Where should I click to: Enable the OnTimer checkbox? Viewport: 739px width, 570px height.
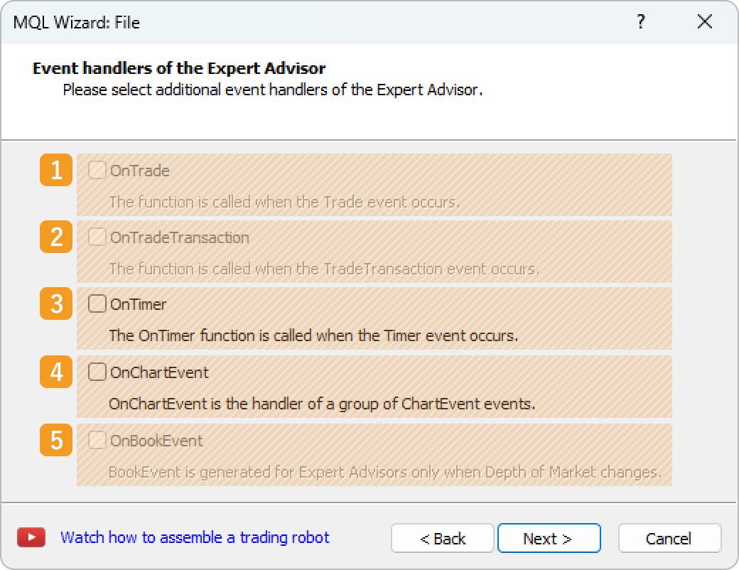click(97, 304)
